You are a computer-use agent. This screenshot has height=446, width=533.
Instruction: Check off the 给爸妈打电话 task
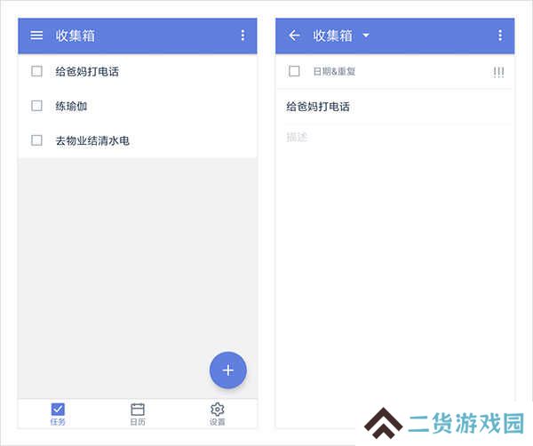36,71
